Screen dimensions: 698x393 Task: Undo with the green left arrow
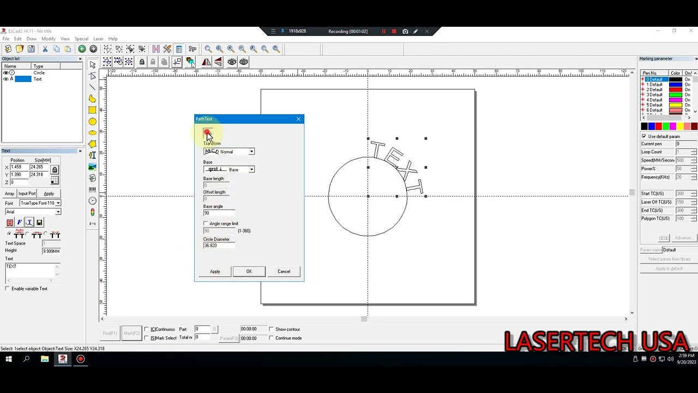click(82, 49)
